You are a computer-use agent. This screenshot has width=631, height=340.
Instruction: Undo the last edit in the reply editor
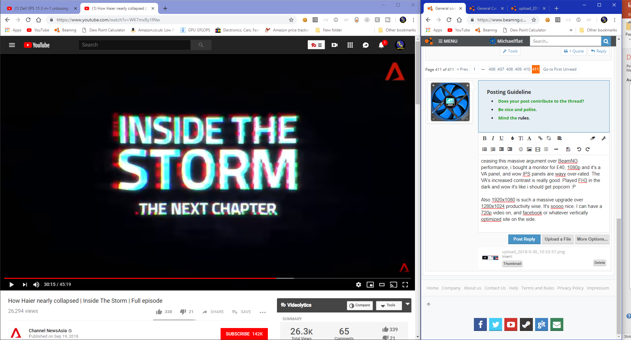click(x=579, y=149)
